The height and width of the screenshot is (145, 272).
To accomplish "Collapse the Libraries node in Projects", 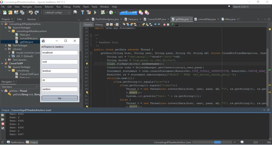I will pos(6,49).
